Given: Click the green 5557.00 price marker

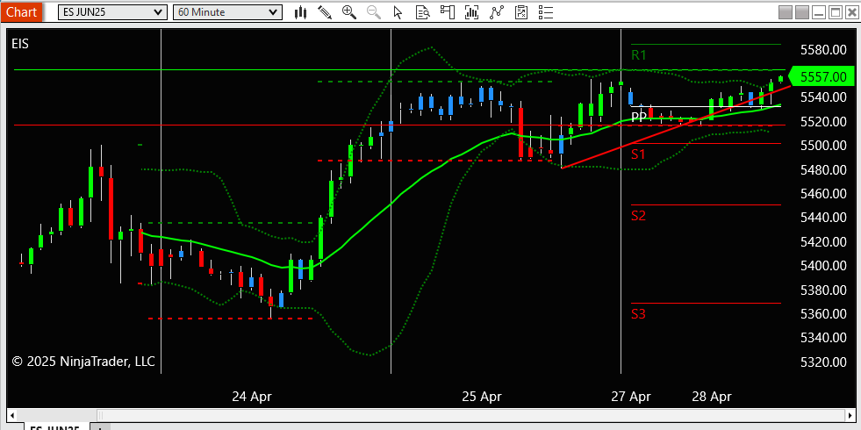Looking at the screenshot, I should pyautogui.click(x=822, y=76).
